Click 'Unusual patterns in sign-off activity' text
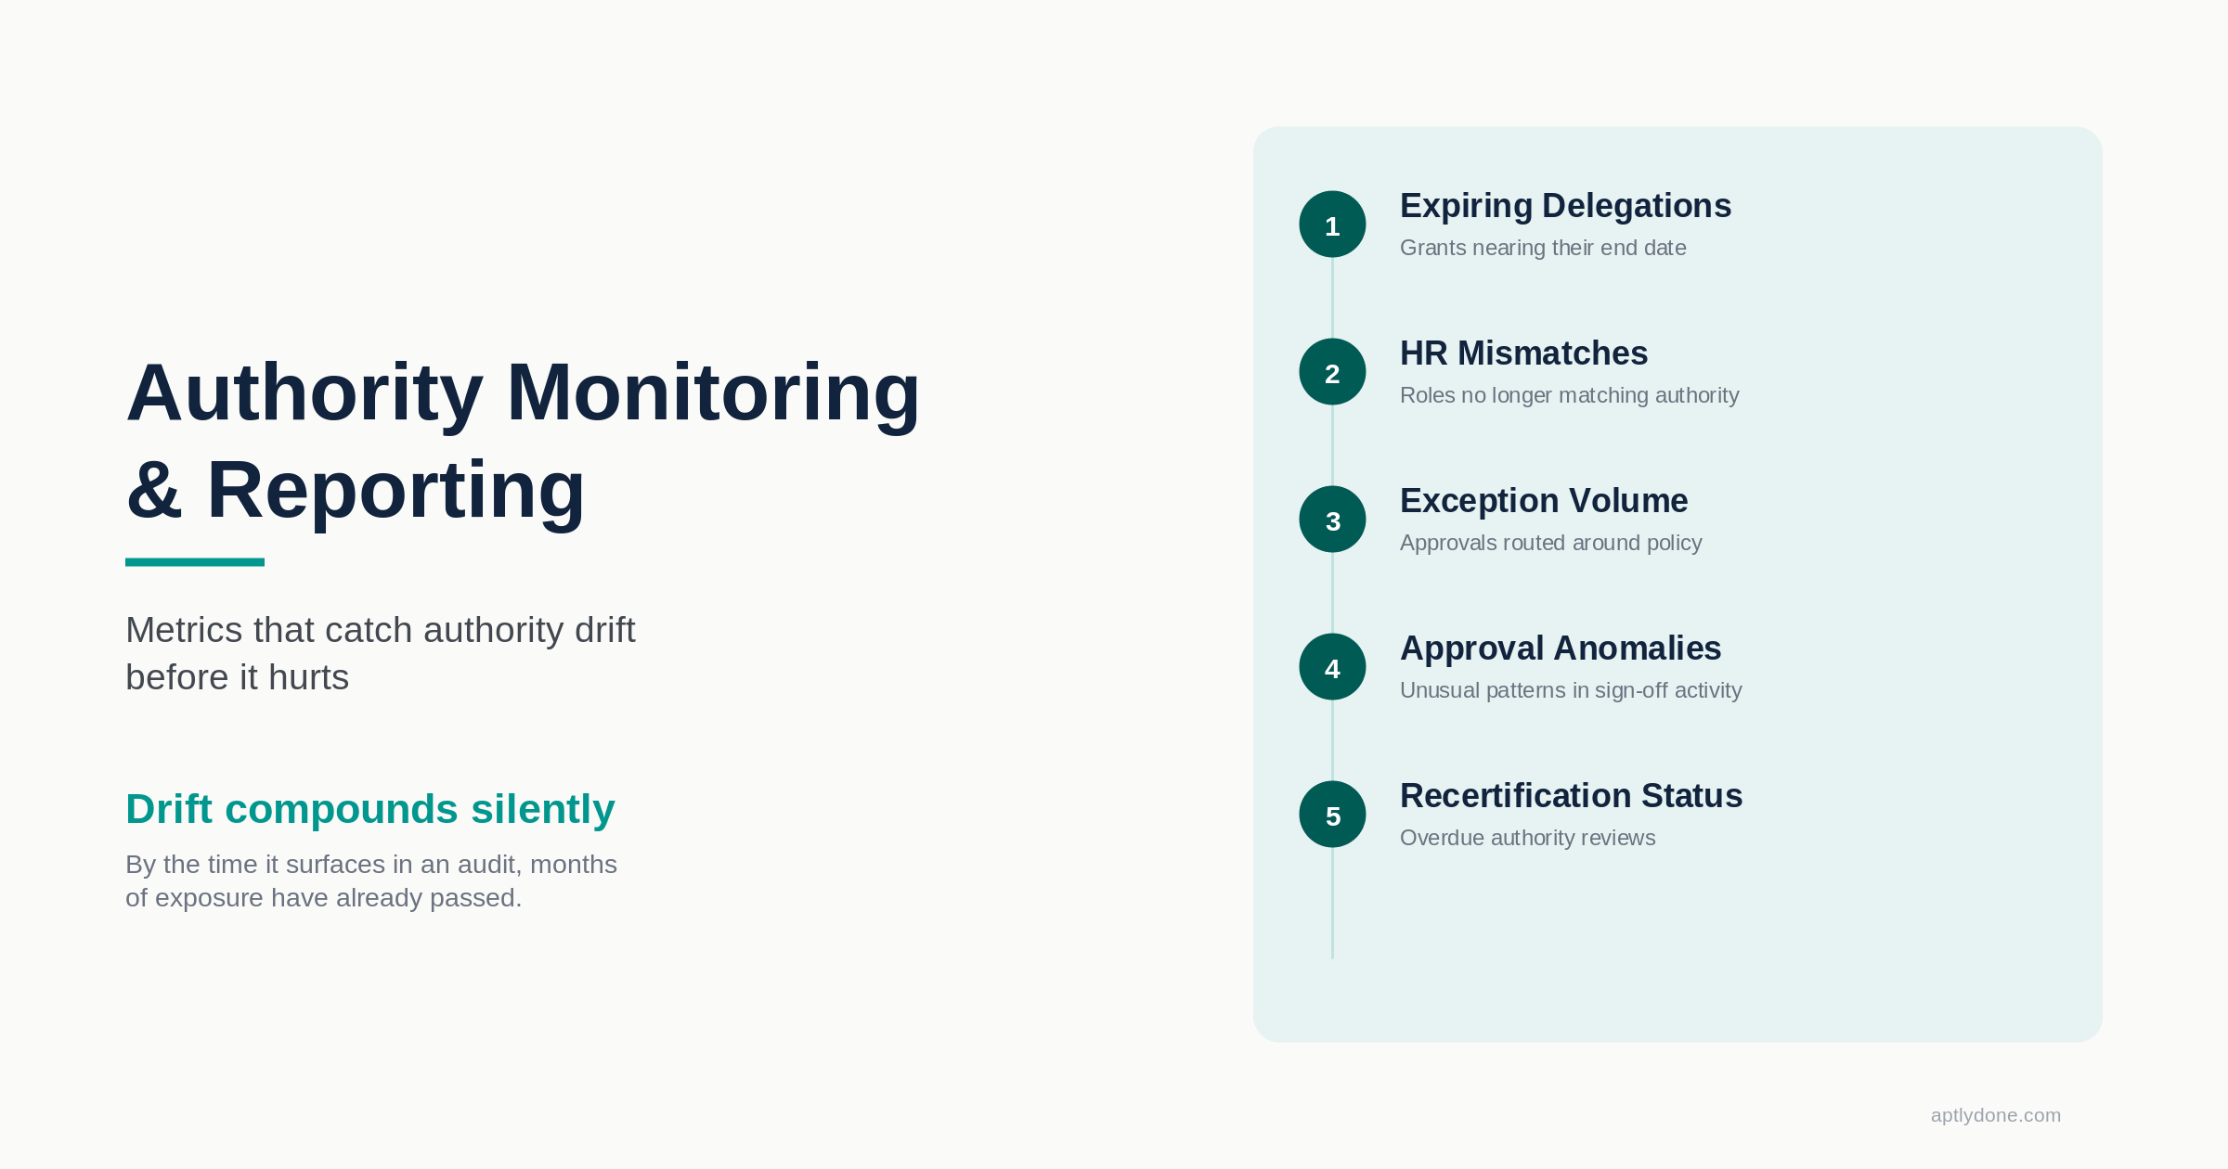2228x1169 pixels. pos(1571,690)
